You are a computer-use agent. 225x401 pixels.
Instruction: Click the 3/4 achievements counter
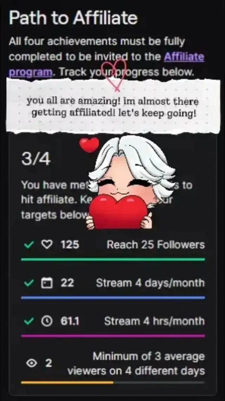tap(36, 160)
